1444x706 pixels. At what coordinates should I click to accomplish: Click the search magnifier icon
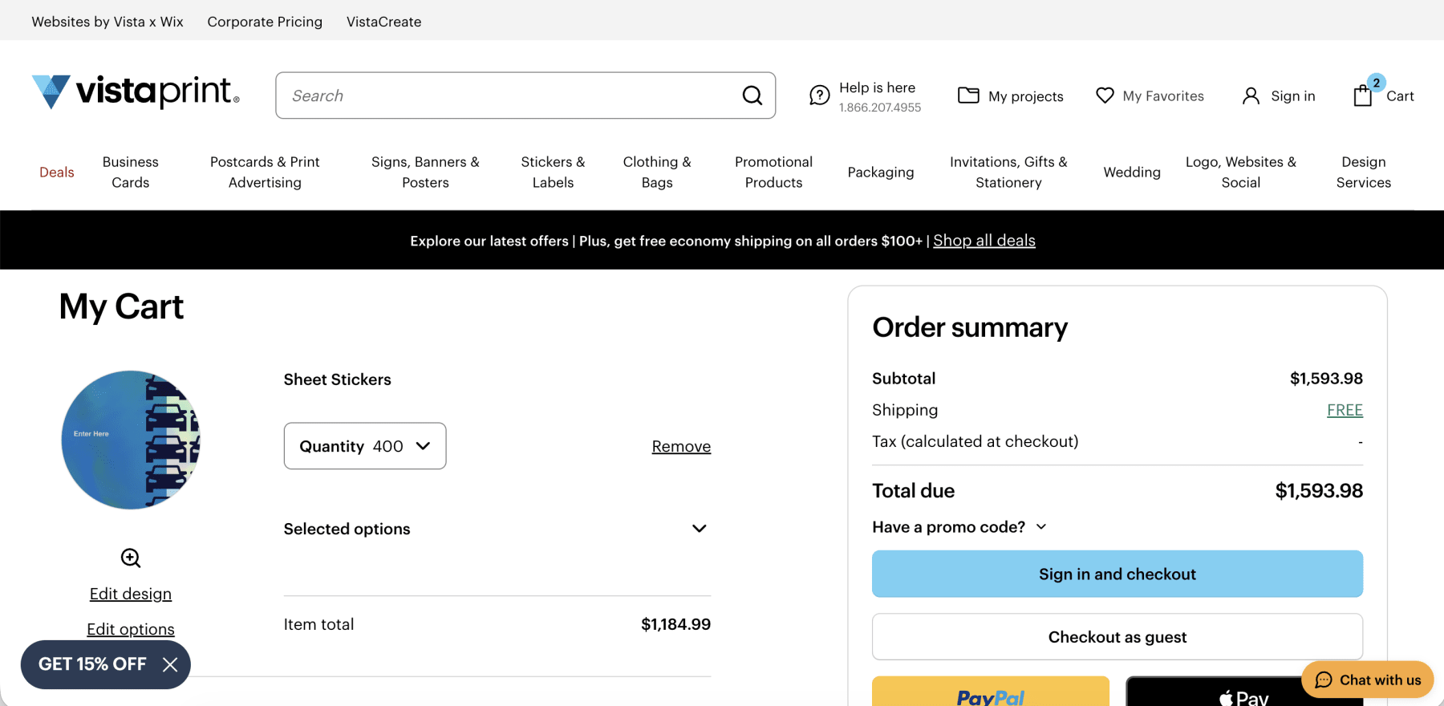click(752, 95)
